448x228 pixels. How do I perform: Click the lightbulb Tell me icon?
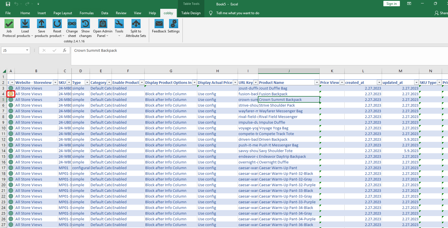(211, 13)
